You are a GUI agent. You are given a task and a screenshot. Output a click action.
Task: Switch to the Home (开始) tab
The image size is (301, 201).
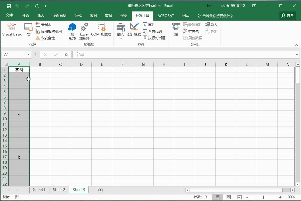click(x=25, y=16)
